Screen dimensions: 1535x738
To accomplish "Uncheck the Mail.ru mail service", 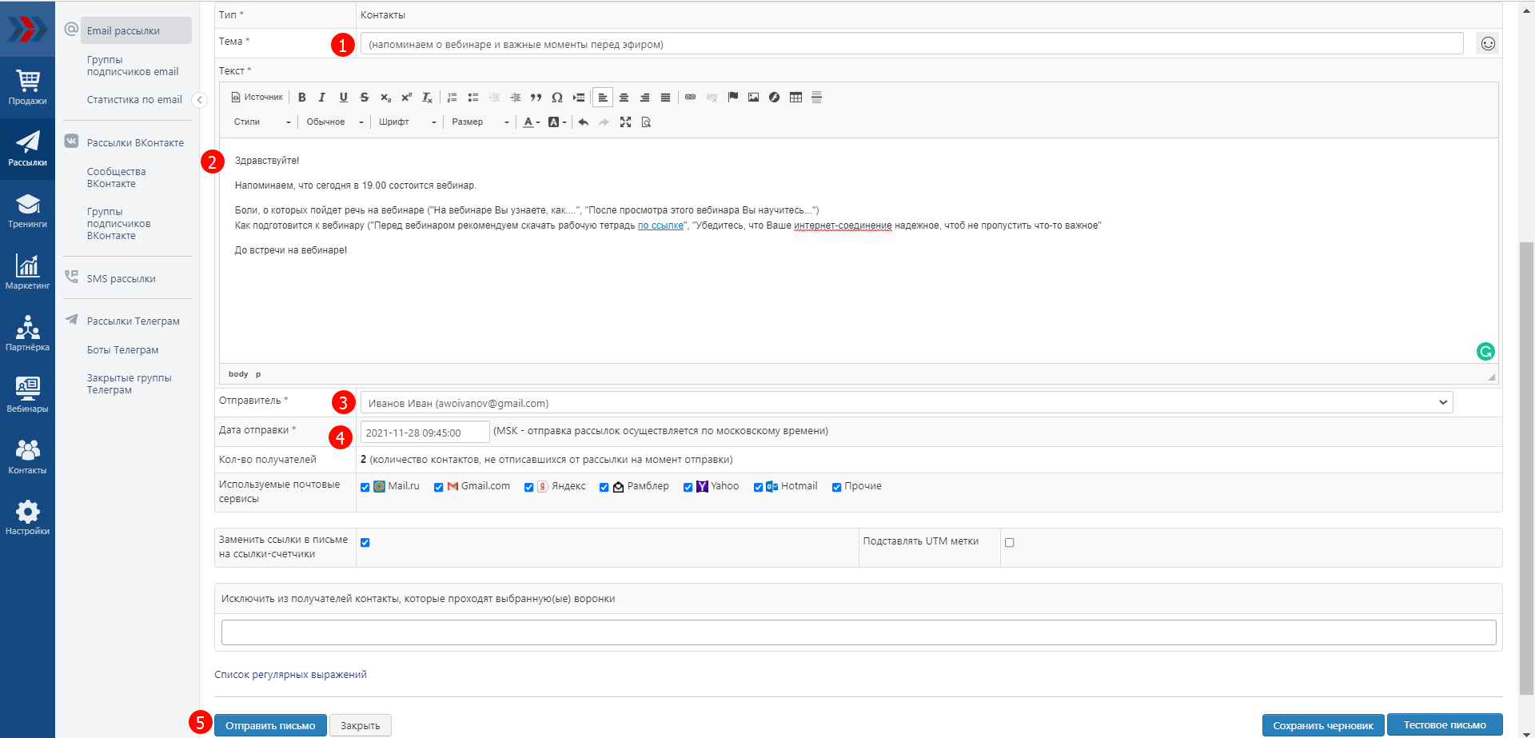I will pos(365,487).
